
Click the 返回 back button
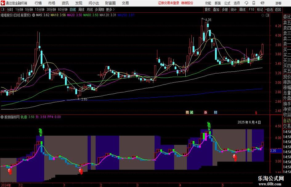pos(278,10)
